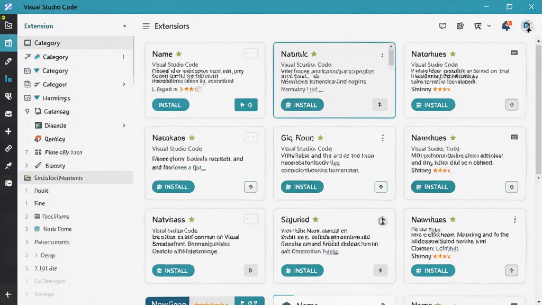Click the star rating on Nawchues card

point(441,171)
